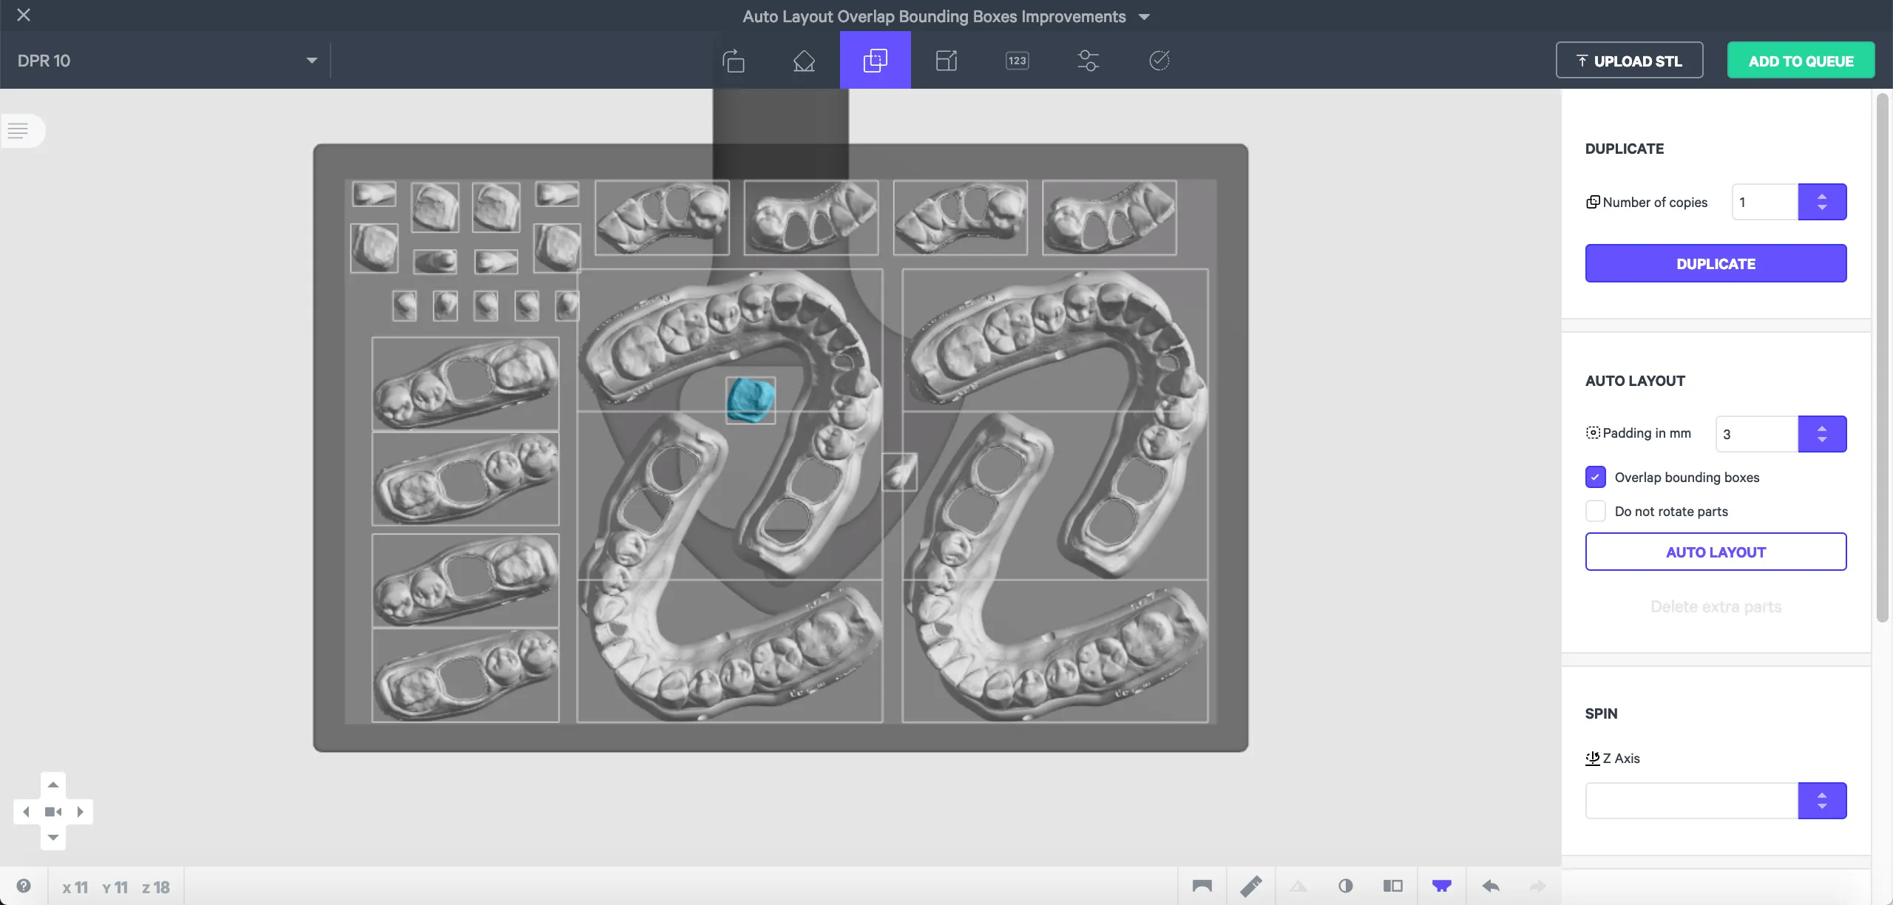Click the z 18 dimension readout
The height and width of the screenshot is (905, 1893).
[155, 887]
